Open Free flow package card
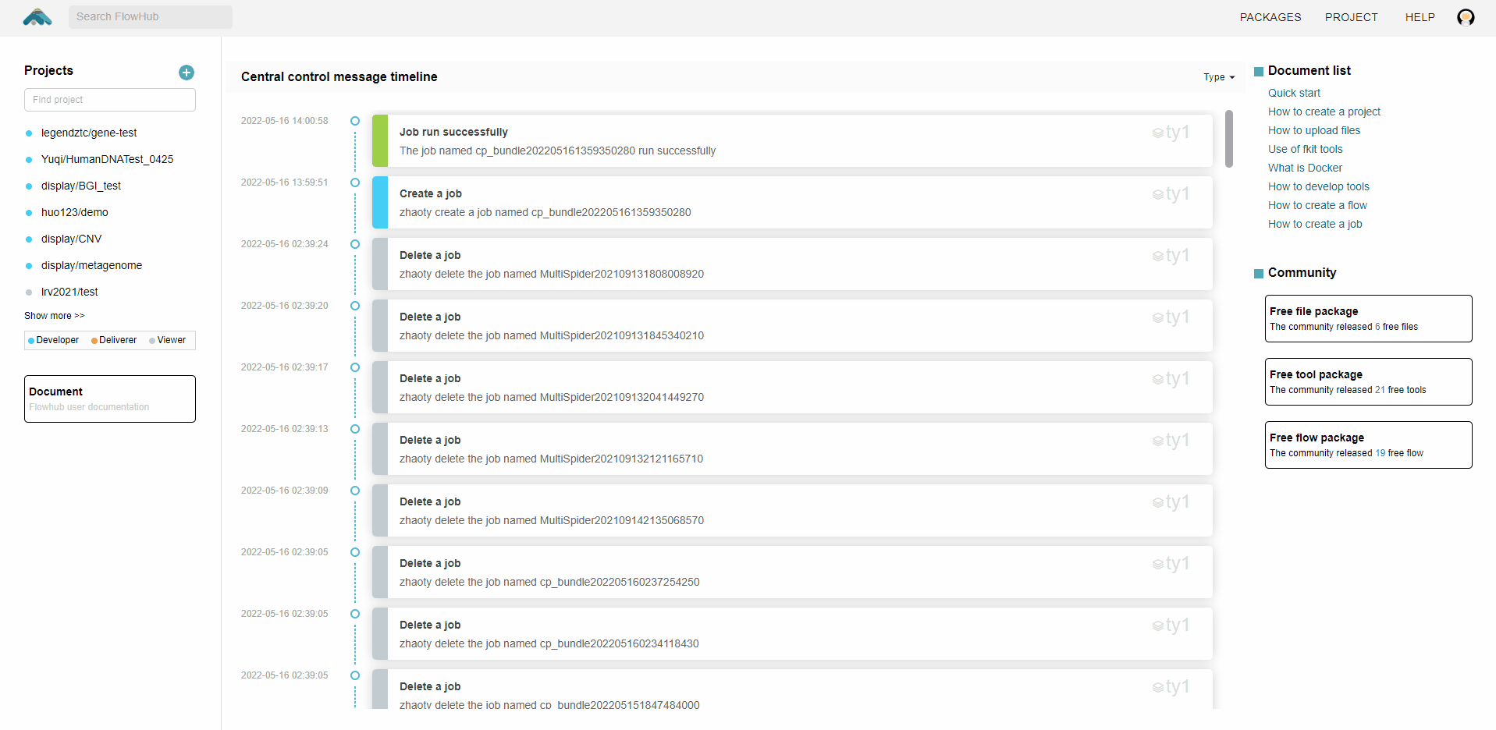The height and width of the screenshot is (730, 1496). (x=1368, y=445)
